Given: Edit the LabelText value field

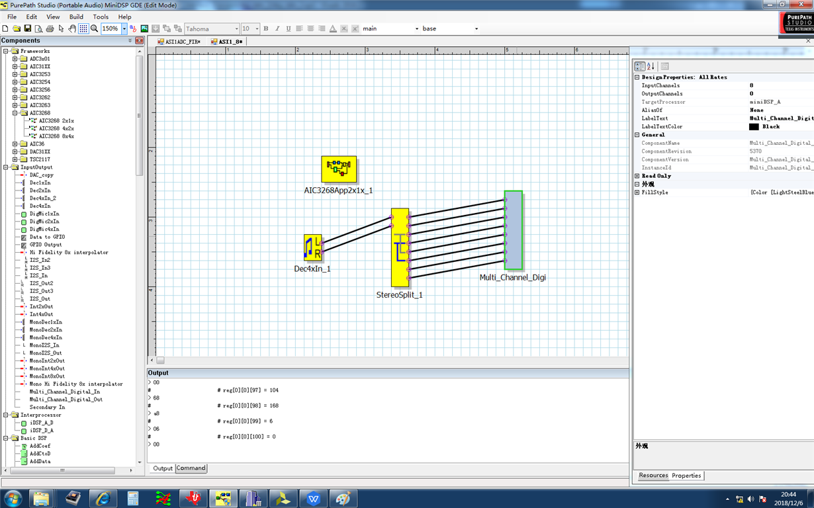Looking at the screenshot, I should [x=781, y=118].
